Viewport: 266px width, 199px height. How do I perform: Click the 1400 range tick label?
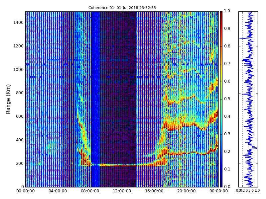tap(19, 23)
